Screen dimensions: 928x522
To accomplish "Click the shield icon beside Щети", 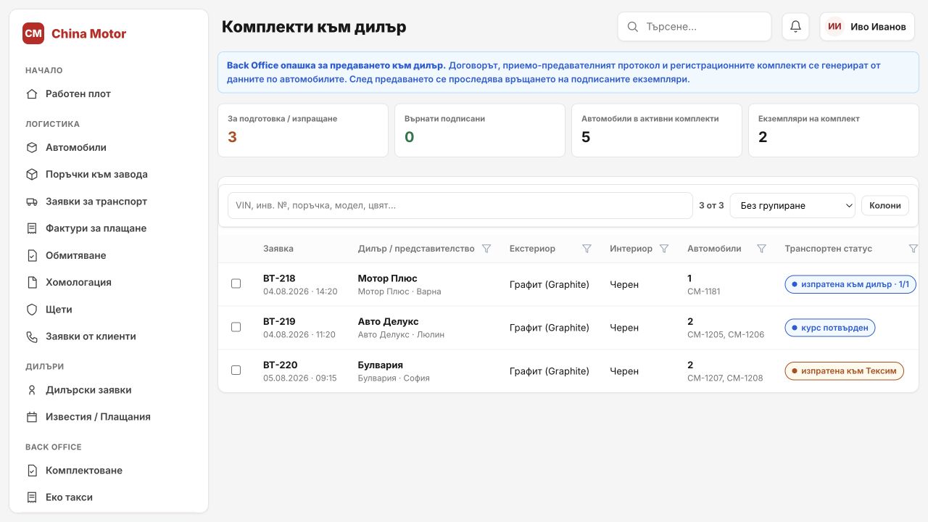I will pyautogui.click(x=32, y=310).
